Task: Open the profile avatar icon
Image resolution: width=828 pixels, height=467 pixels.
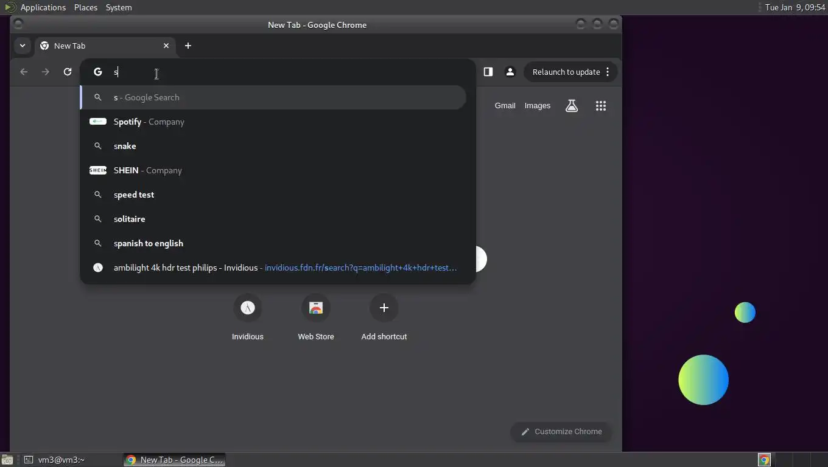Action: point(510,72)
